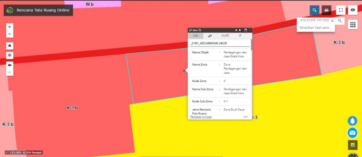Toggle layer visibility with the eye icon
Screen dimensions: 362x157
353,10
